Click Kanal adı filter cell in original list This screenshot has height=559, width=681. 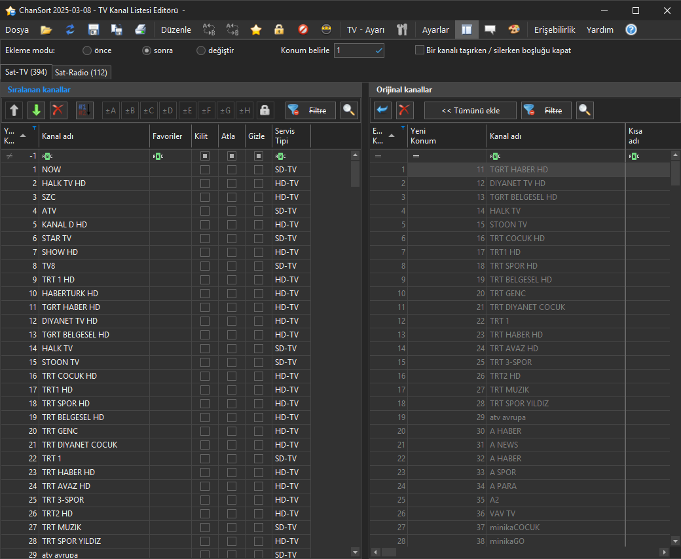(556, 156)
